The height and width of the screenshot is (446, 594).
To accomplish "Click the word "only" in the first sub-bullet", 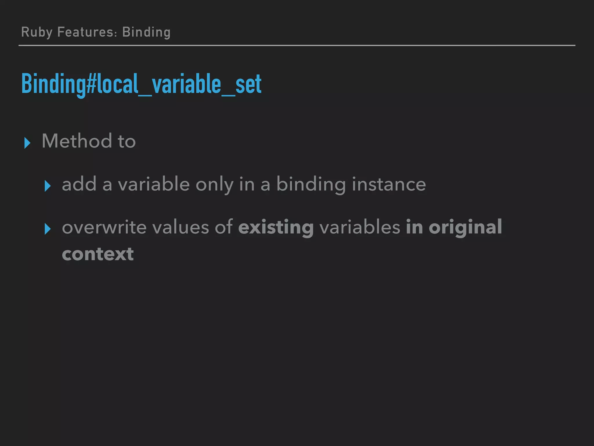I will point(214,184).
